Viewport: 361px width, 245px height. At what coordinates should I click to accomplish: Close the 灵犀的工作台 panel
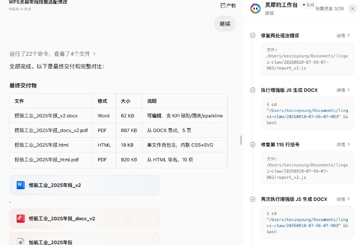coord(353,9)
